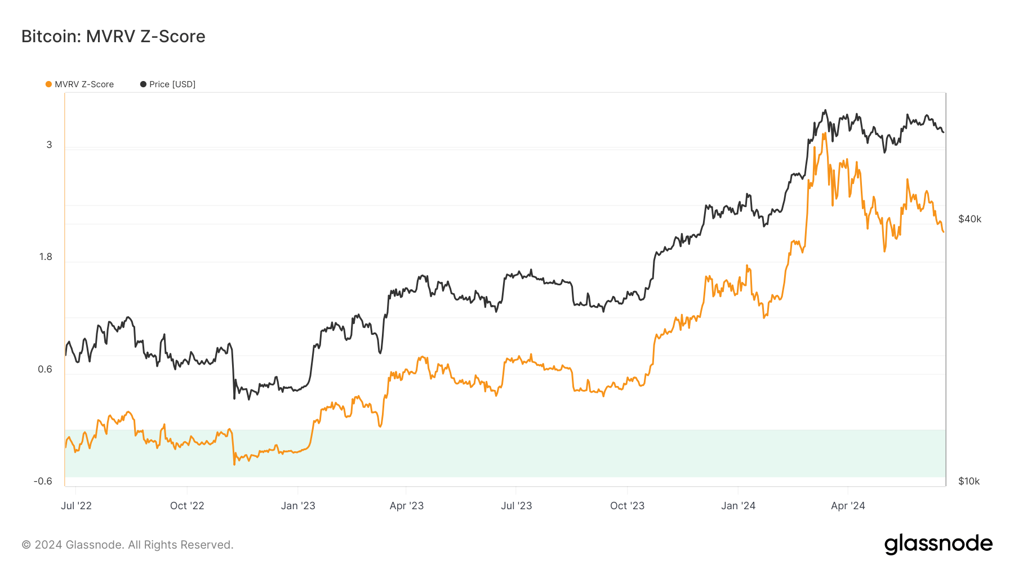The image size is (1014, 570).
Task: Click the 1.8 value on left axis
Action: [x=45, y=257]
